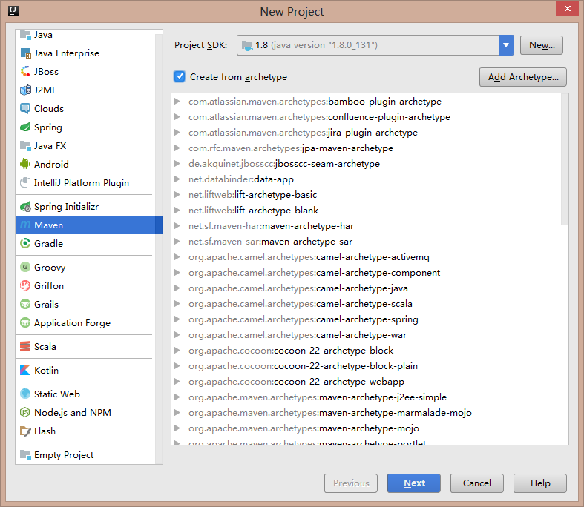Select cocoon-22-archetype-block-plain archetype
The height and width of the screenshot is (507, 584).
[x=303, y=366]
